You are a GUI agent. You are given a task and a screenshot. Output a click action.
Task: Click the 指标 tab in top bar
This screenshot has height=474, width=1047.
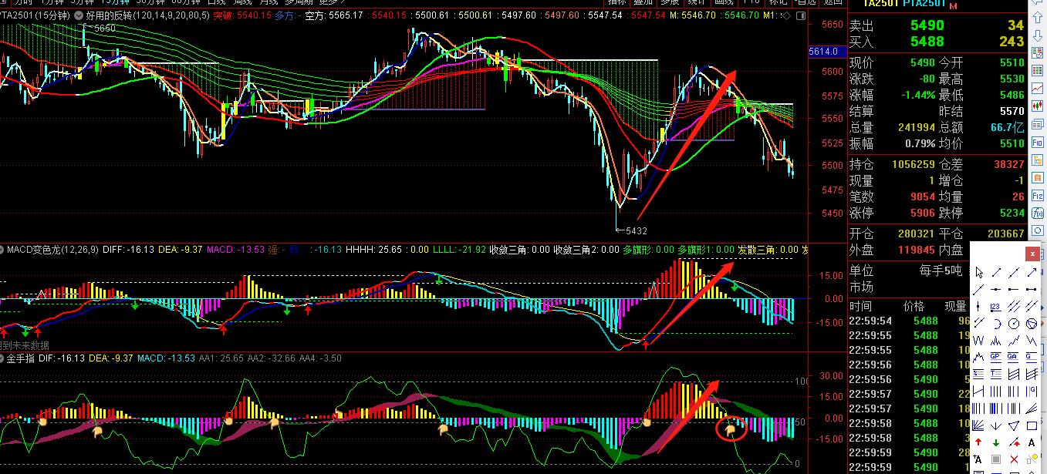[x=616, y=3]
